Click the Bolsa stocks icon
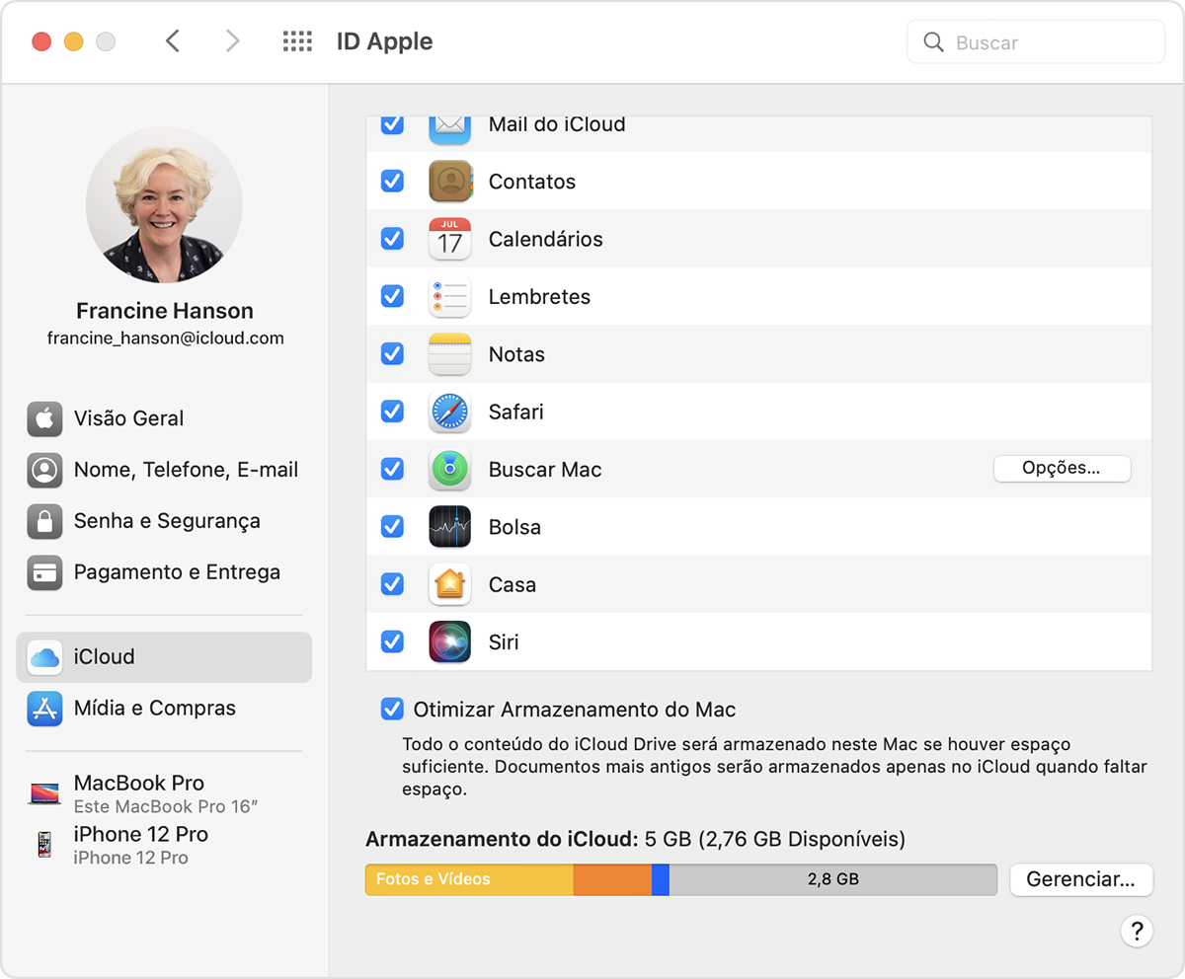The image size is (1185, 979). tap(449, 527)
